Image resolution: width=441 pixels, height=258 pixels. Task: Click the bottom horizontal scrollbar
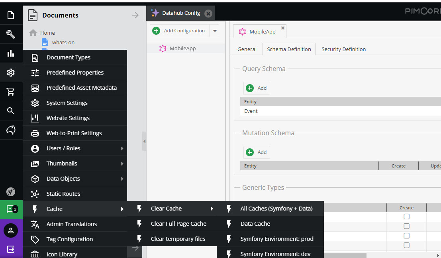345,255
